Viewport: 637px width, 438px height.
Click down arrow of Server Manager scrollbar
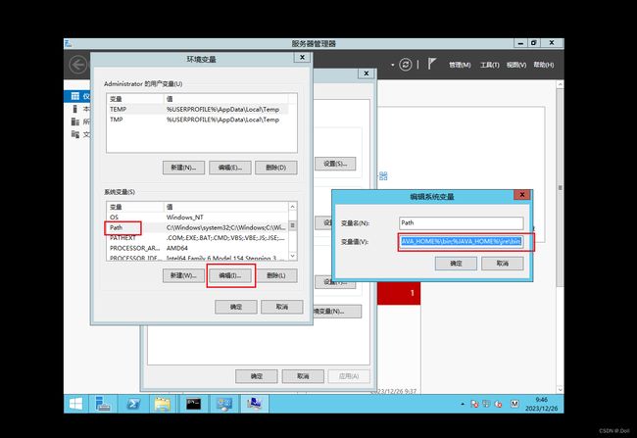pos(561,389)
